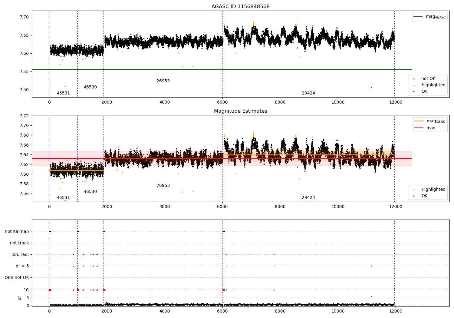Select the mag OBSID legend entry
This screenshot has width=454, height=318.
pos(430,121)
